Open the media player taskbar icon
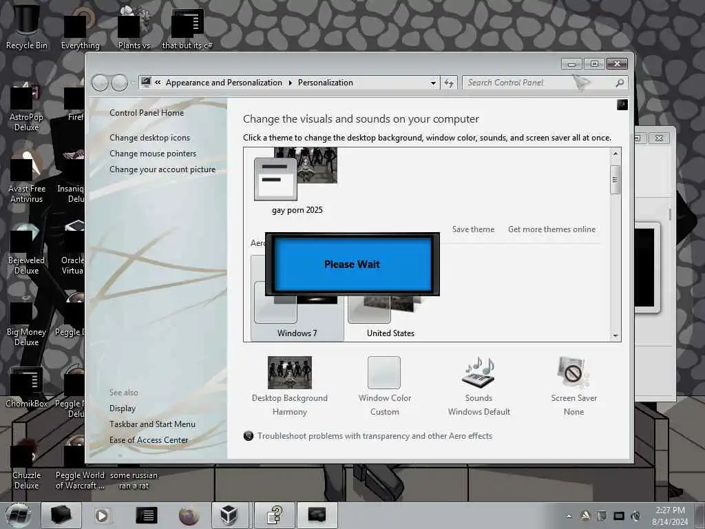Viewport: 705px width, 529px height. [x=102, y=515]
